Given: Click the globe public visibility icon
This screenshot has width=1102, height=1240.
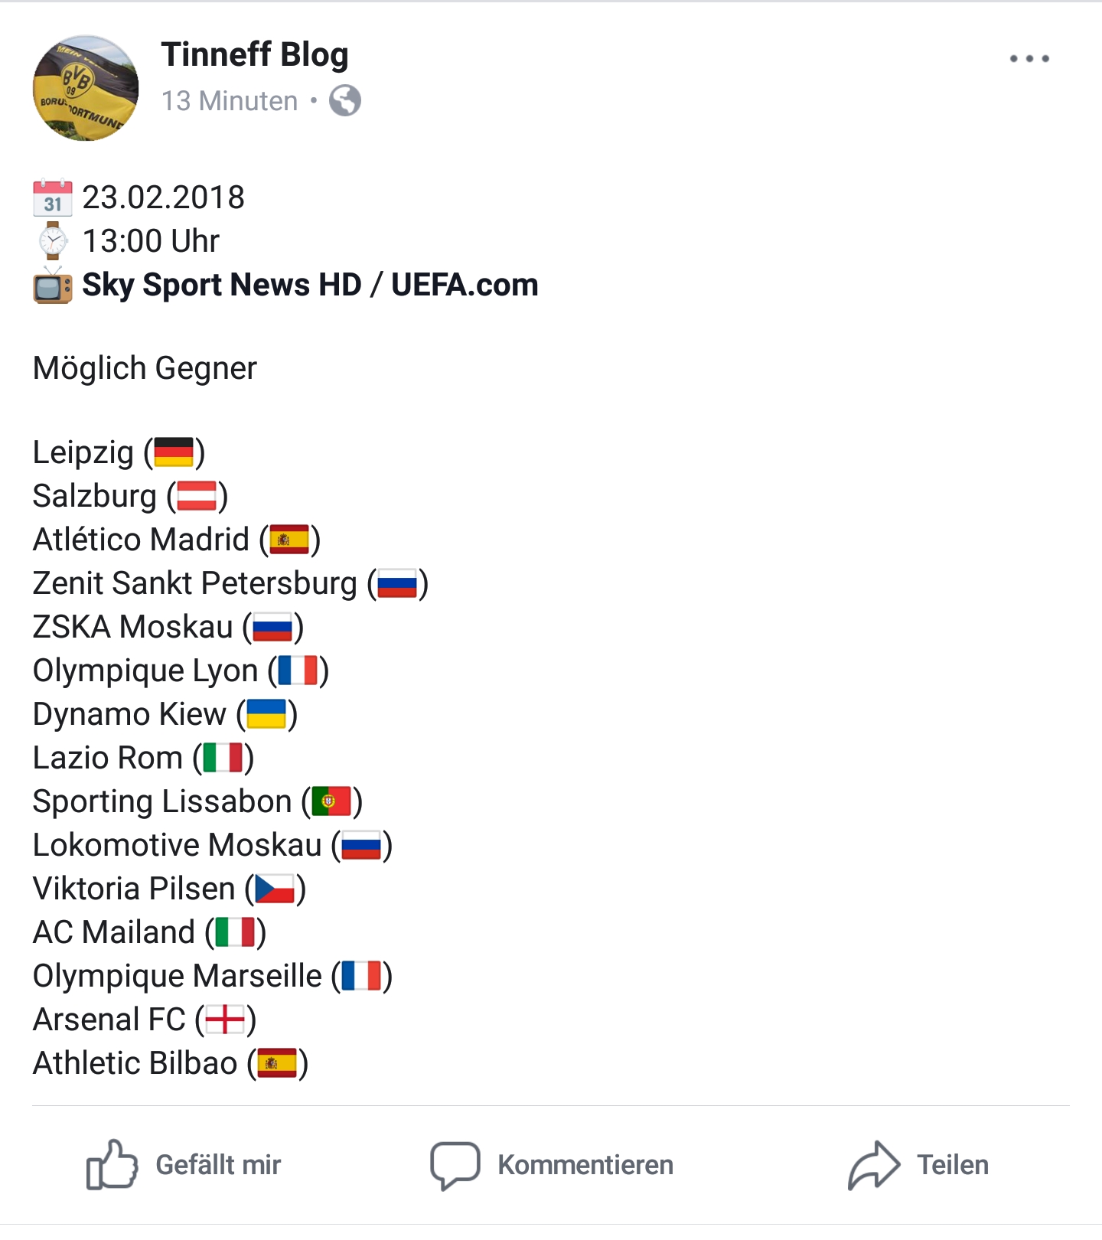Looking at the screenshot, I should [345, 100].
